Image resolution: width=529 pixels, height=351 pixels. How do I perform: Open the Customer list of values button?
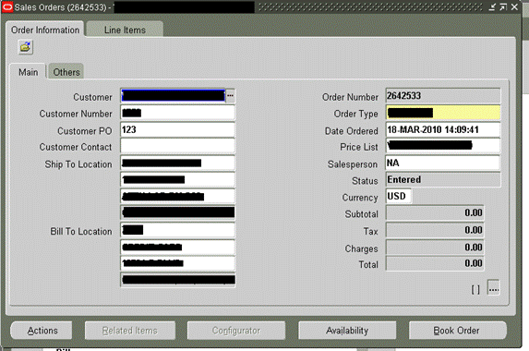click(230, 96)
